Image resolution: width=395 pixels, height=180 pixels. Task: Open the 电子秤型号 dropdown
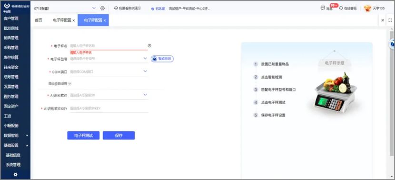point(109,58)
